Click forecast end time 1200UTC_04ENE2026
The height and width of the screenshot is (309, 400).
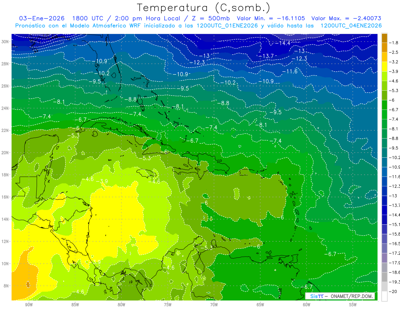click(351, 26)
